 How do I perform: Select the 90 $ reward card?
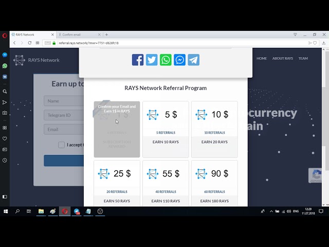point(214,183)
